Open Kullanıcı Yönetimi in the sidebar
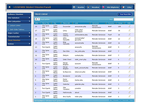Viewport: 141px width, 105px height. point(19,14)
